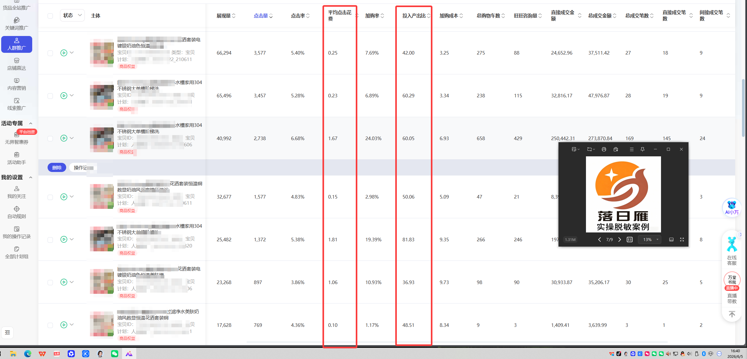Screen dimensions: 747x359
Task: Check the row with 32,677 impressions
Action: click(x=50, y=197)
